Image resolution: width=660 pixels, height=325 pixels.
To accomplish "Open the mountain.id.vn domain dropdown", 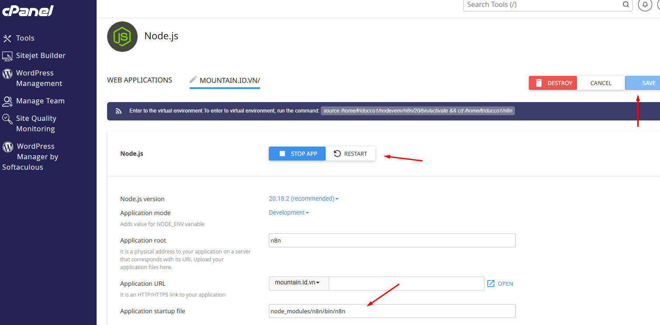I will pos(299,283).
